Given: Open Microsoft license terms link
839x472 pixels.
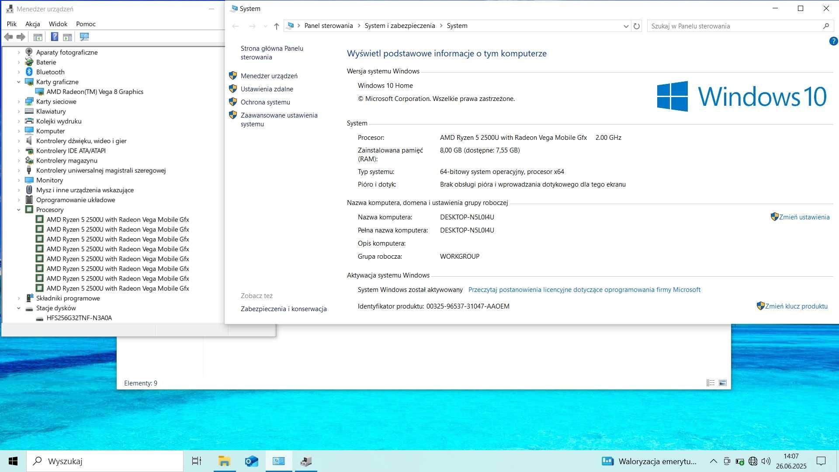Looking at the screenshot, I should coord(584,289).
